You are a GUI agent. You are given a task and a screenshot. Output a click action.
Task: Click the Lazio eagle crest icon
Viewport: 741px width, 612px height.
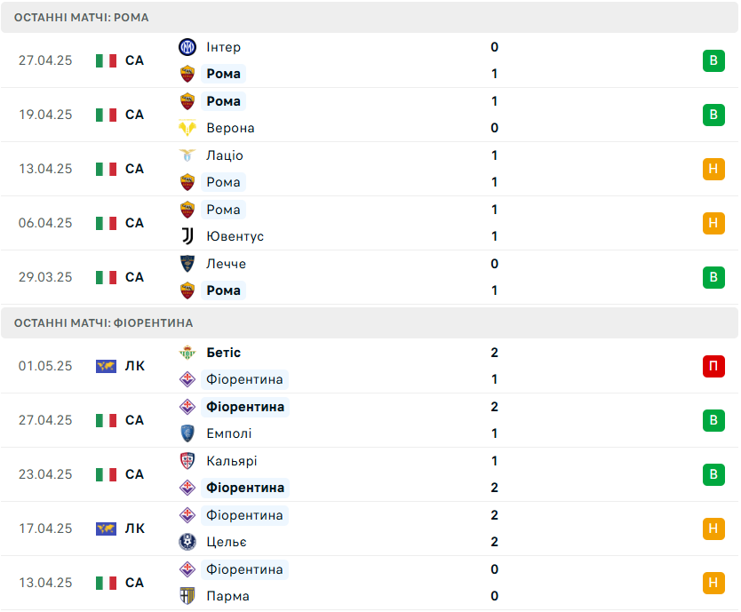(187, 155)
